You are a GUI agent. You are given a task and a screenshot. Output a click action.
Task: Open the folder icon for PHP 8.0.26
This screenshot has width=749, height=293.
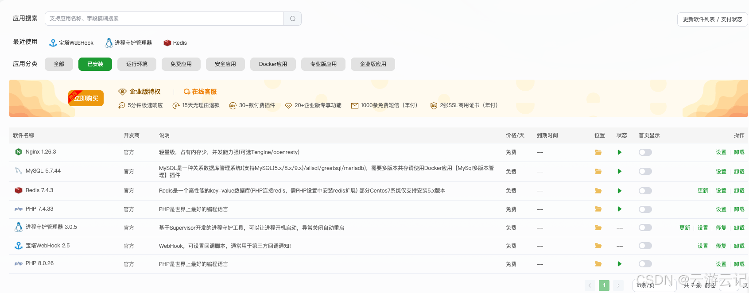pyautogui.click(x=598, y=264)
